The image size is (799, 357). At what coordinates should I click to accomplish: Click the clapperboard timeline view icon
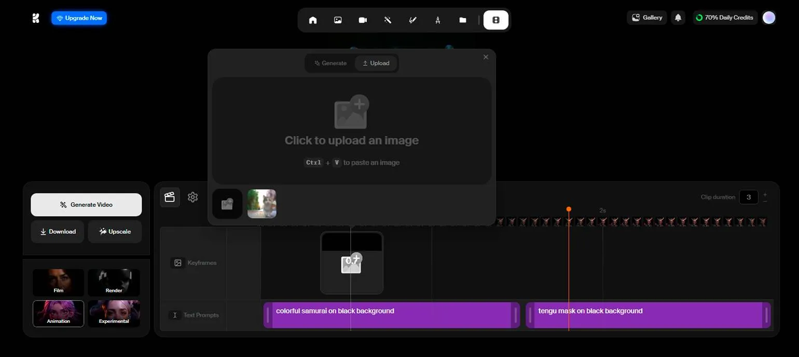pyautogui.click(x=170, y=197)
